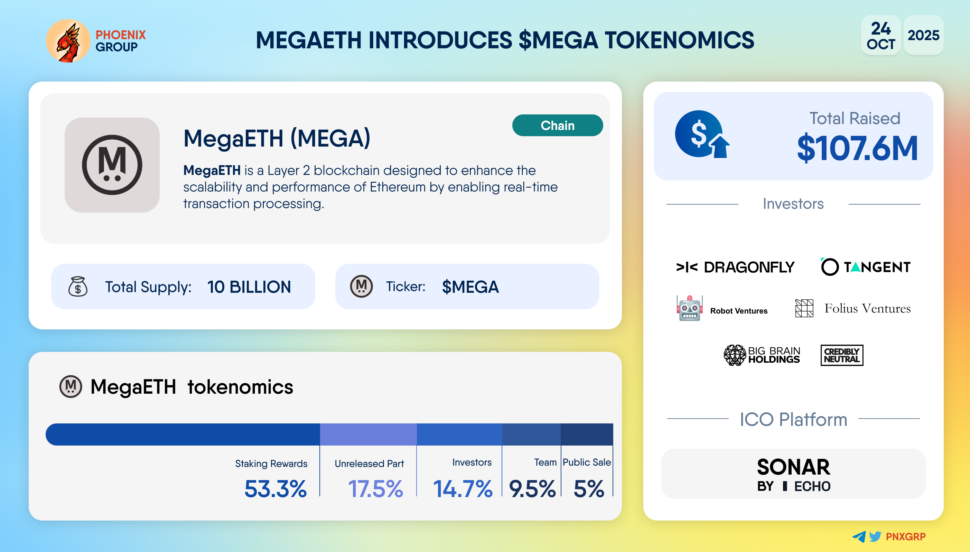The height and width of the screenshot is (552, 970).
Task: Open the Sonar by Echo platform card
Action: pyautogui.click(x=793, y=474)
